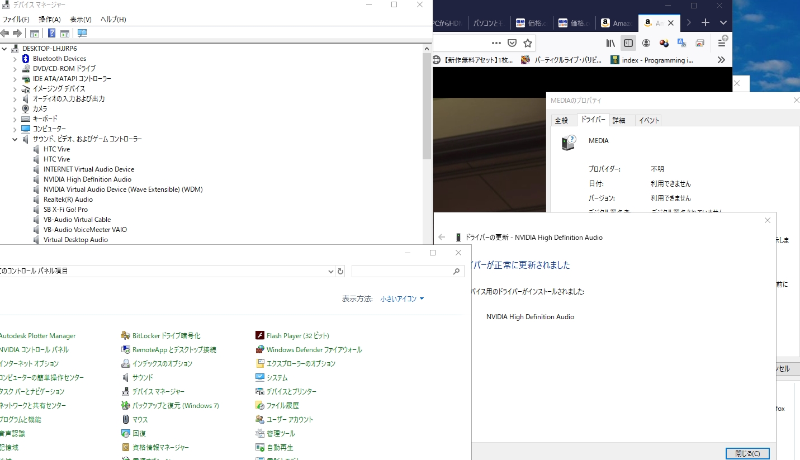
Task: Close the active Amazon tab
Action: click(671, 23)
